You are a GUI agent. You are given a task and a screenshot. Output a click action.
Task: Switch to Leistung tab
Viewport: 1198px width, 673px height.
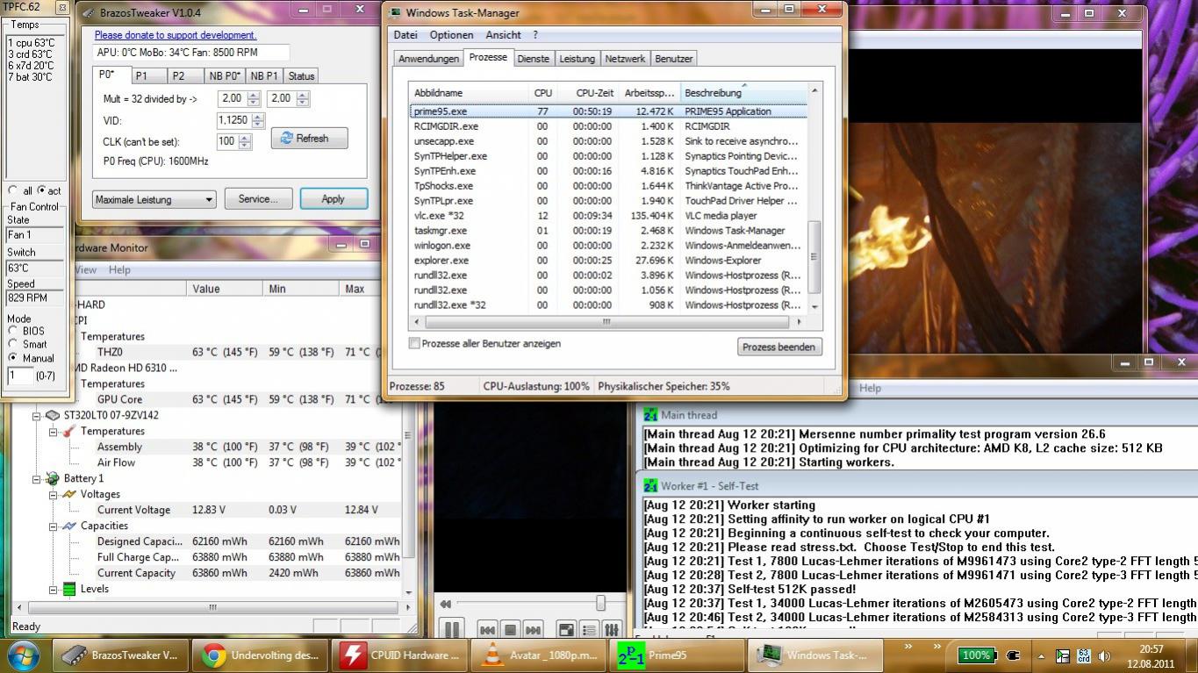pos(577,59)
